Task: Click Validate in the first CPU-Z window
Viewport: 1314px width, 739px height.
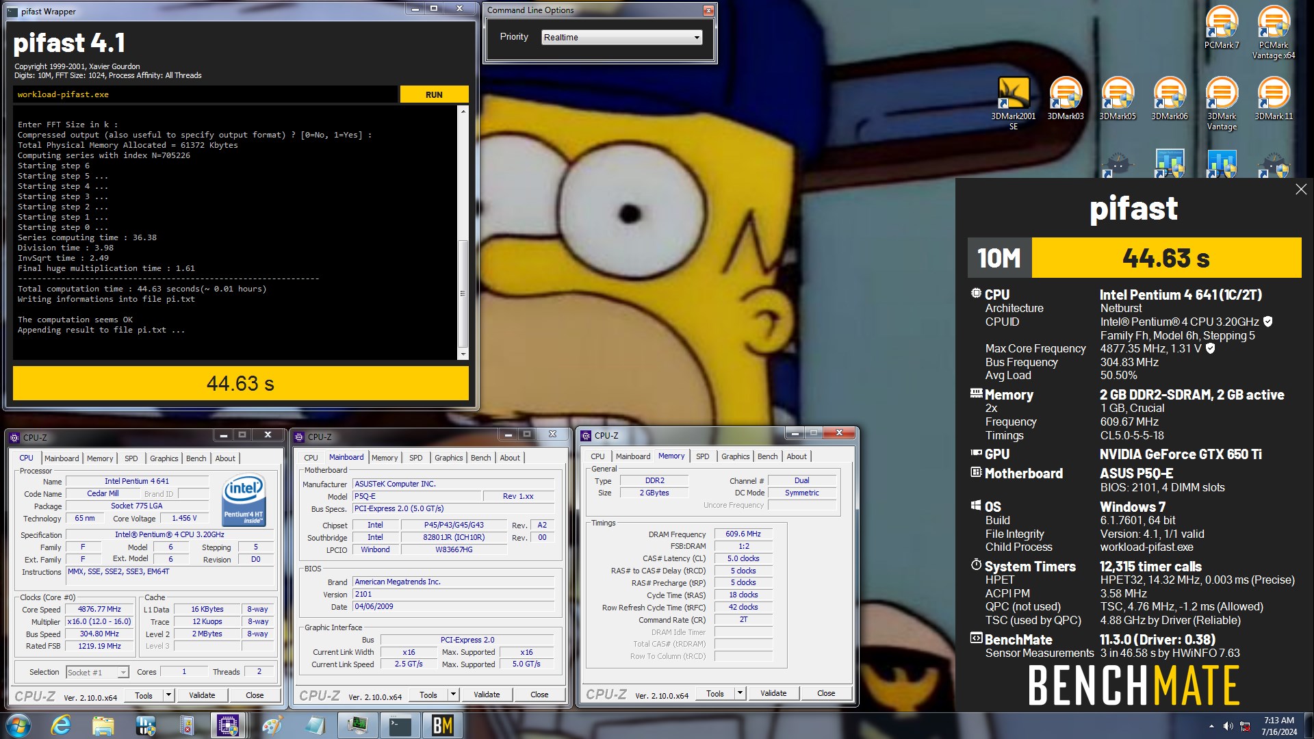Action: click(x=202, y=695)
